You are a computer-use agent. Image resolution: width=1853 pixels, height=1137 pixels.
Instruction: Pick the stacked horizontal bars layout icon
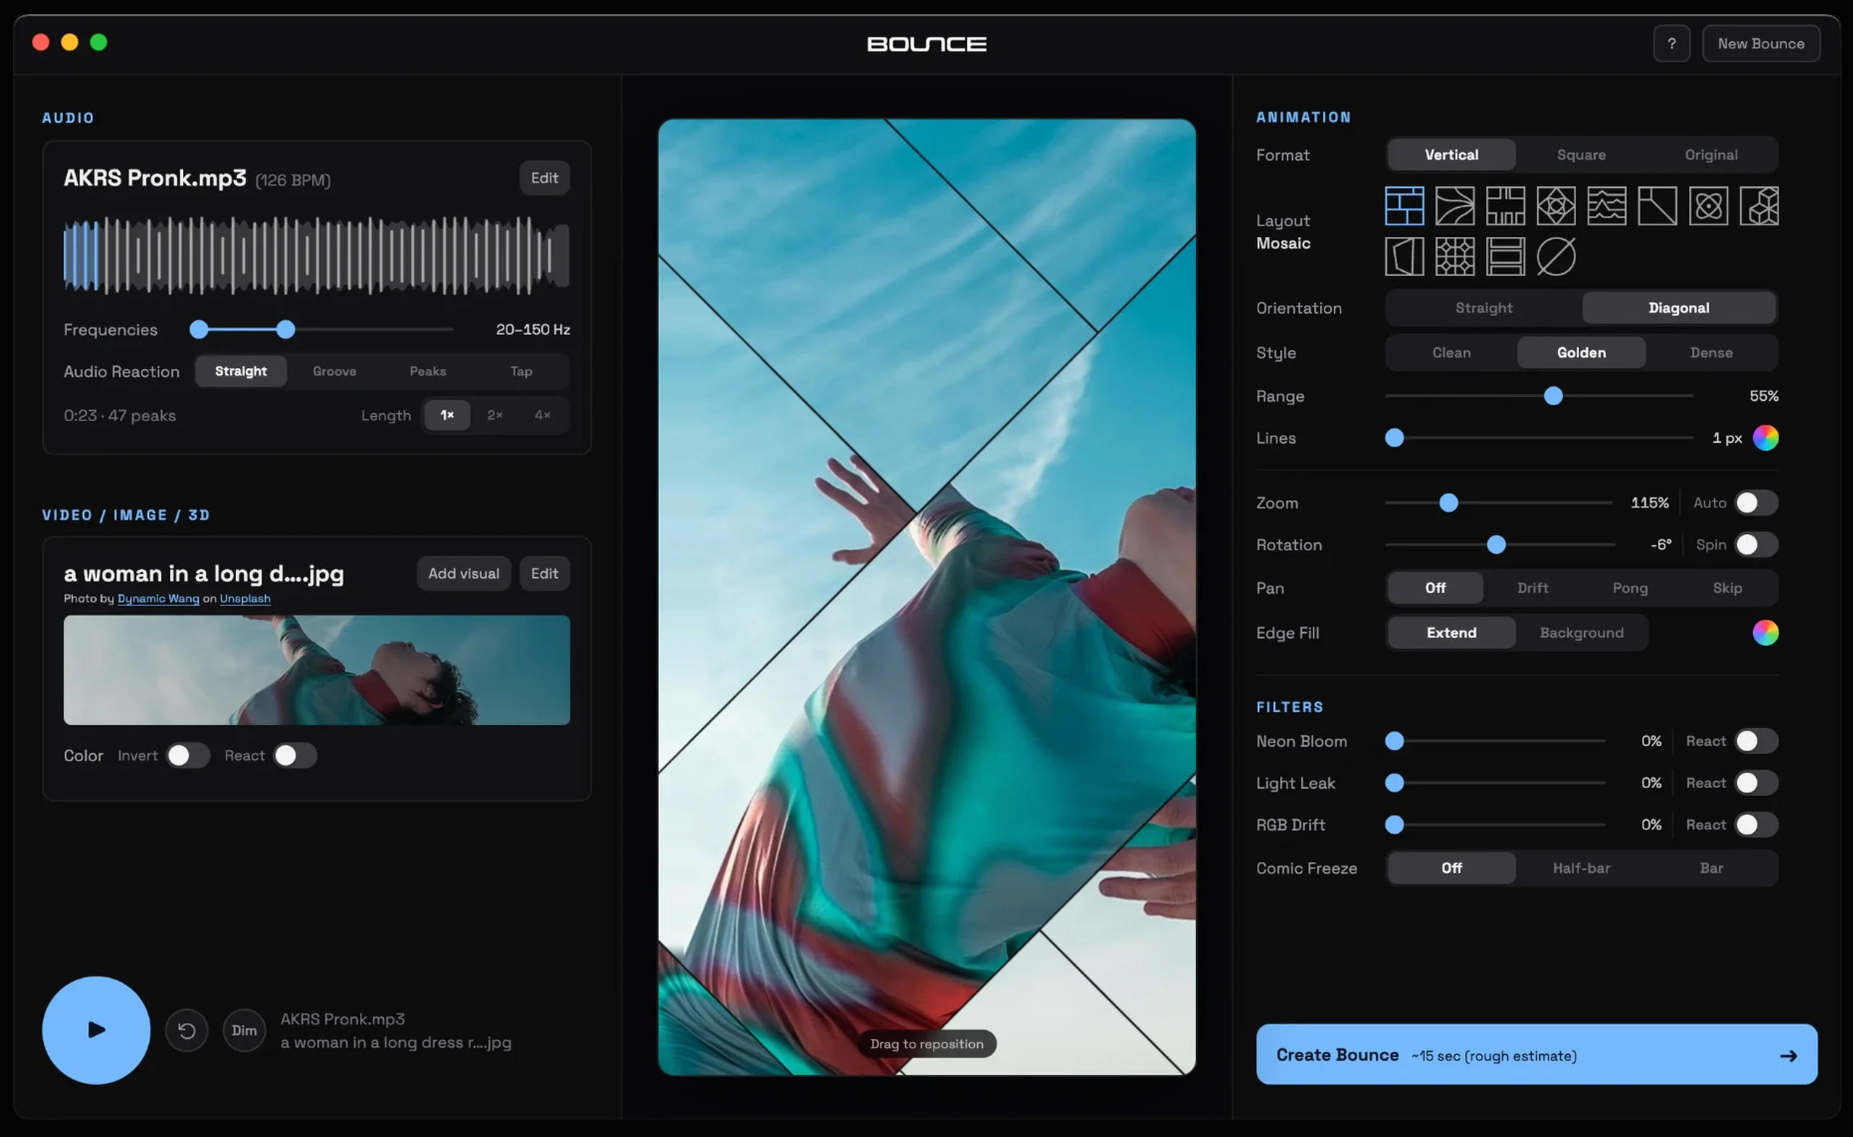[1505, 256]
